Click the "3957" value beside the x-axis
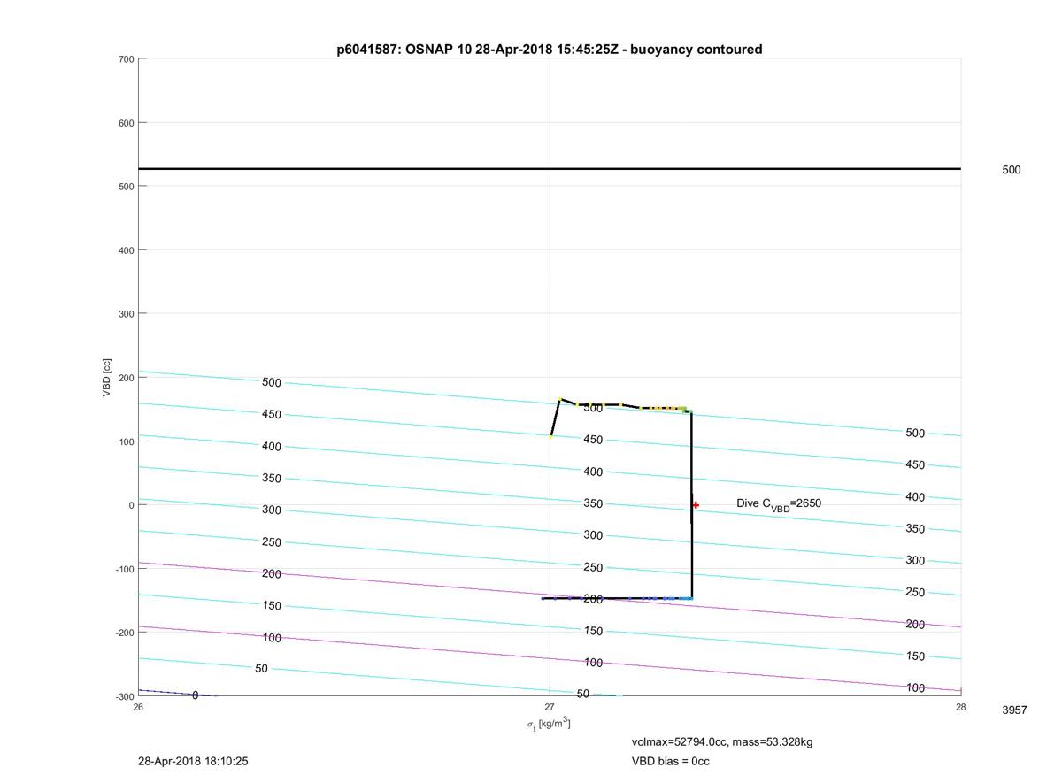Image resolution: width=1062 pixels, height=783 pixels. (1014, 710)
